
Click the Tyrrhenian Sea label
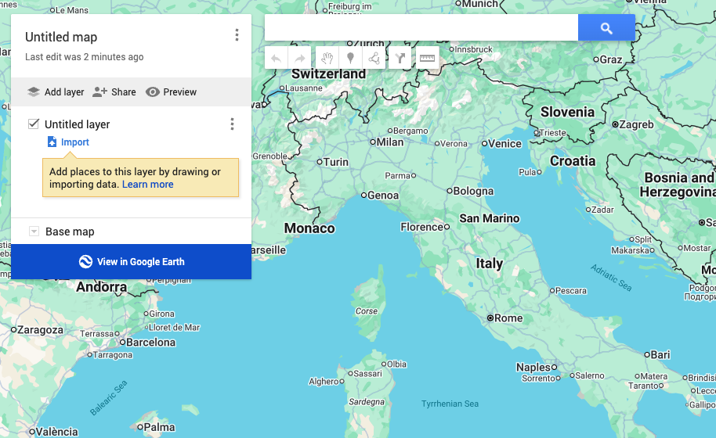[450, 404]
